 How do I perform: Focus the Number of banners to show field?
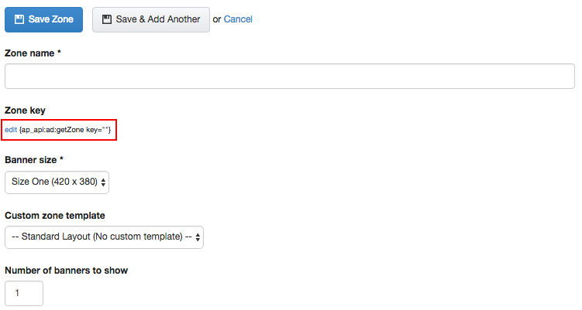(x=24, y=293)
